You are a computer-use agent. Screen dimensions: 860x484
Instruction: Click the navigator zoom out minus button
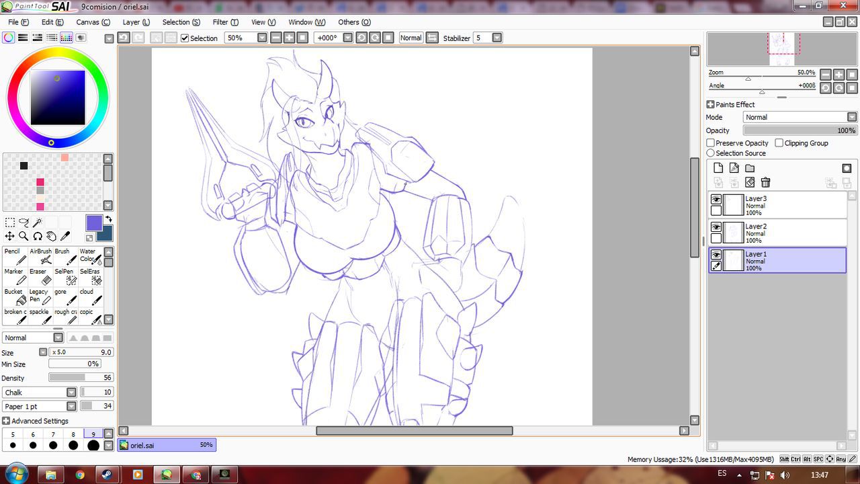coord(826,75)
